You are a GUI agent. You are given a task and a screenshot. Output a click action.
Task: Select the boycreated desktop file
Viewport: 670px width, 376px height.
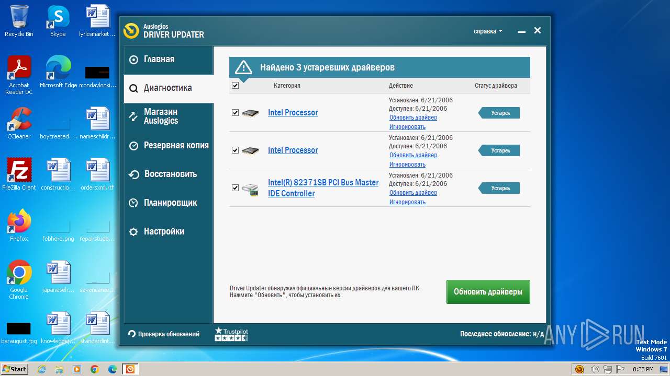tap(58, 128)
